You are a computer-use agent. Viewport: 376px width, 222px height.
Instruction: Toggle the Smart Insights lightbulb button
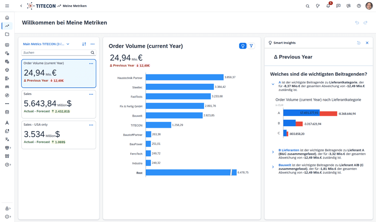click(x=243, y=46)
